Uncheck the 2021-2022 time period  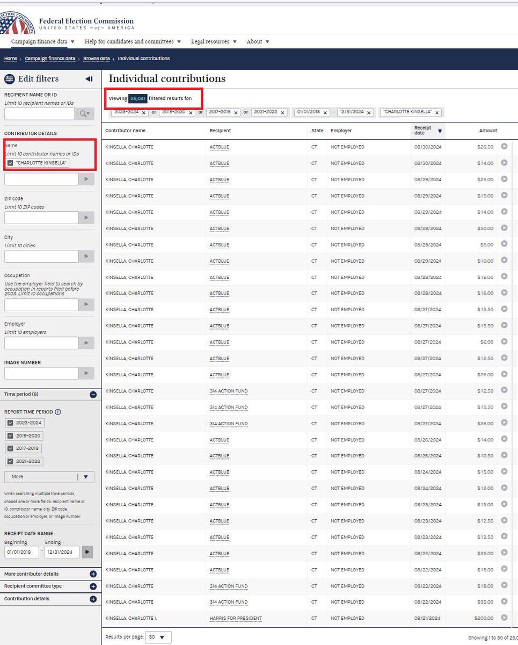coord(10,461)
